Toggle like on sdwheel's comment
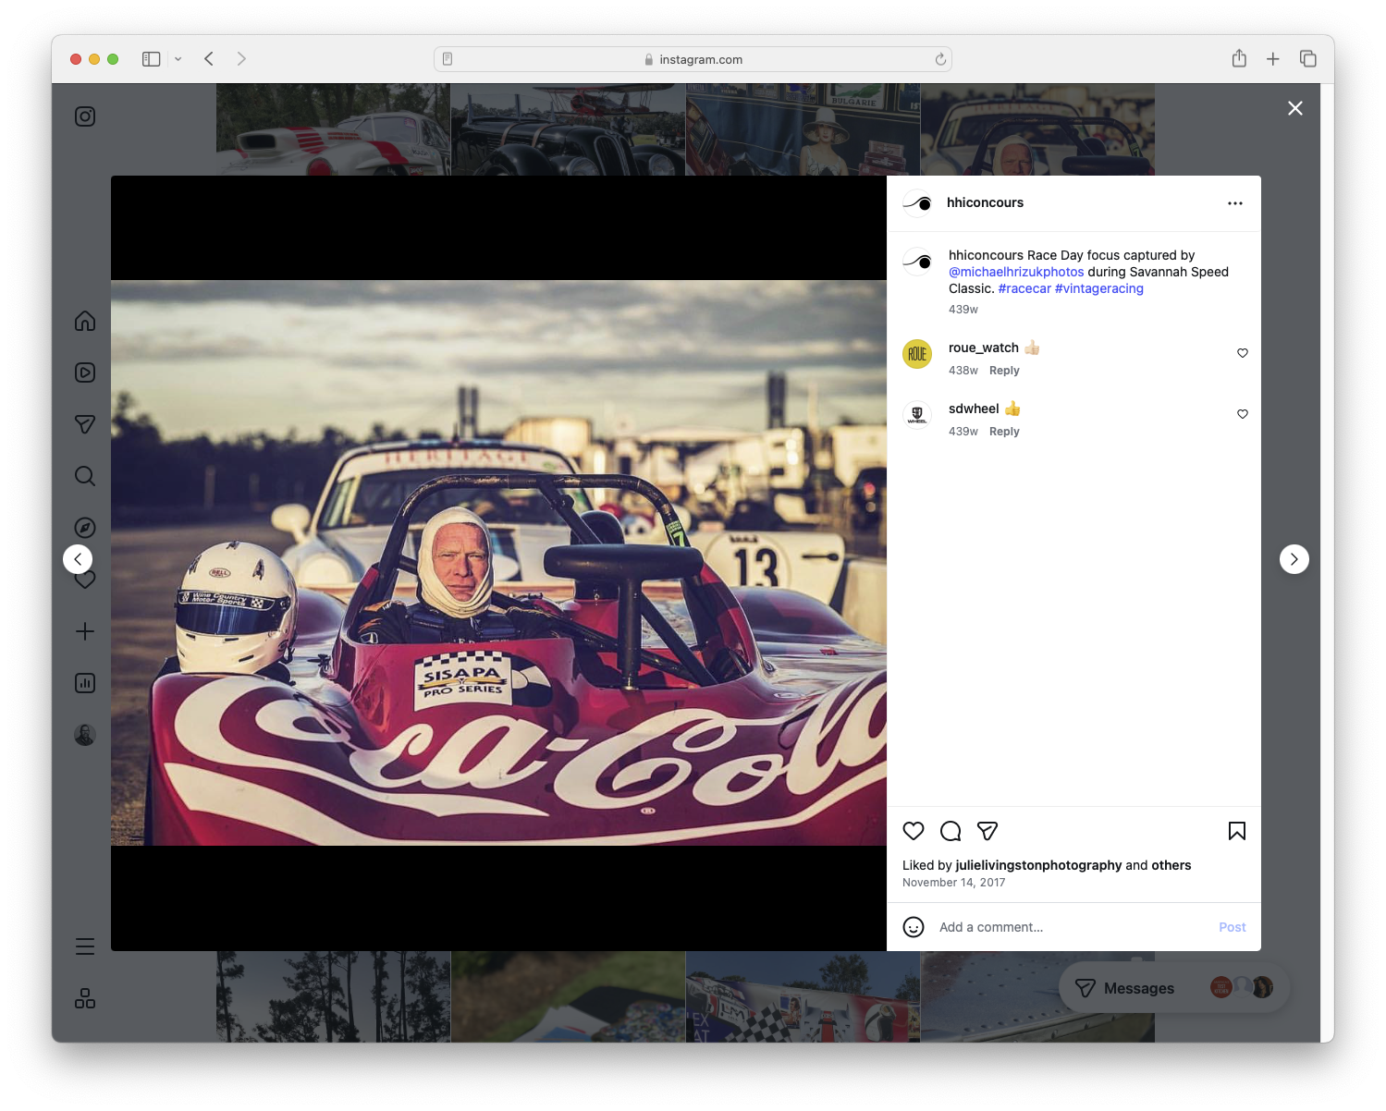Viewport: 1386px width, 1111px height. [x=1242, y=414]
